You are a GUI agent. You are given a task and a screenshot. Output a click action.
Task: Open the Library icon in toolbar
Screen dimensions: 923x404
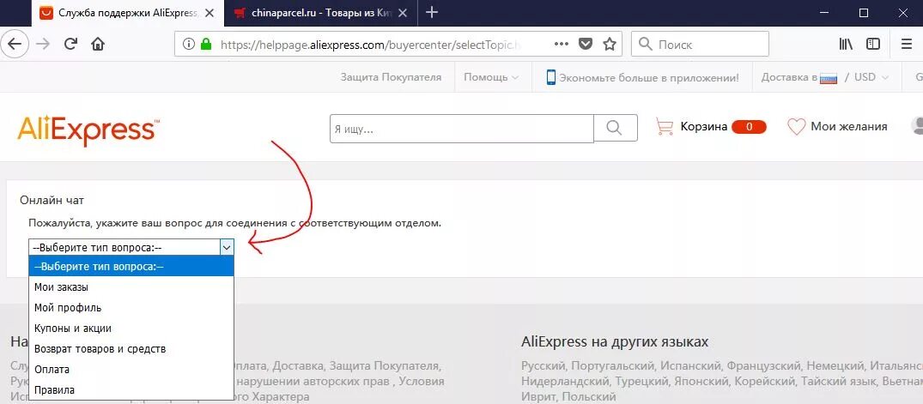(846, 44)
